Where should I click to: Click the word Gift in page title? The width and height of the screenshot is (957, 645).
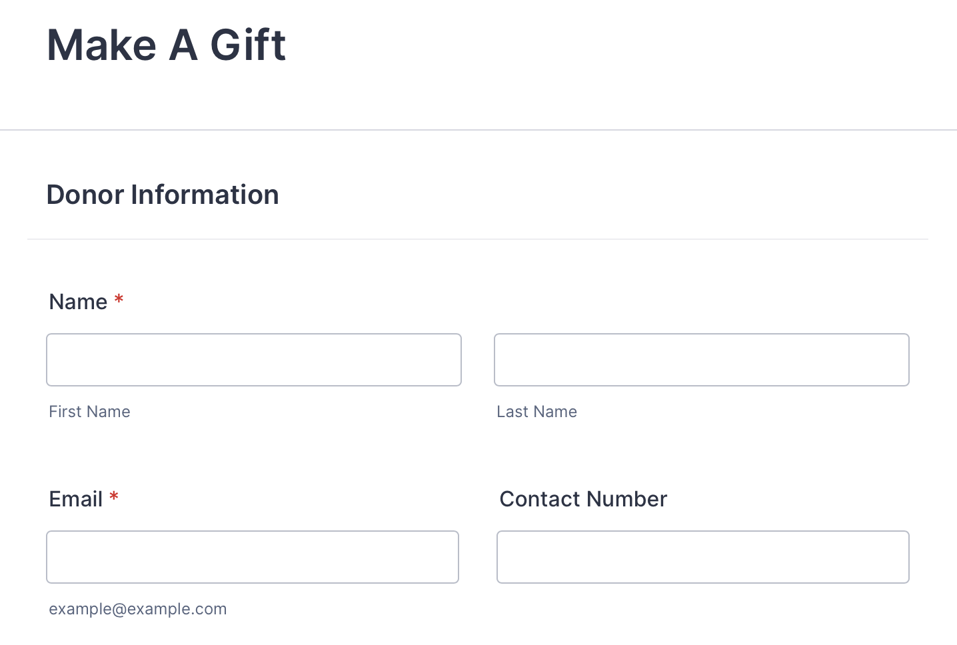(248, 45)
